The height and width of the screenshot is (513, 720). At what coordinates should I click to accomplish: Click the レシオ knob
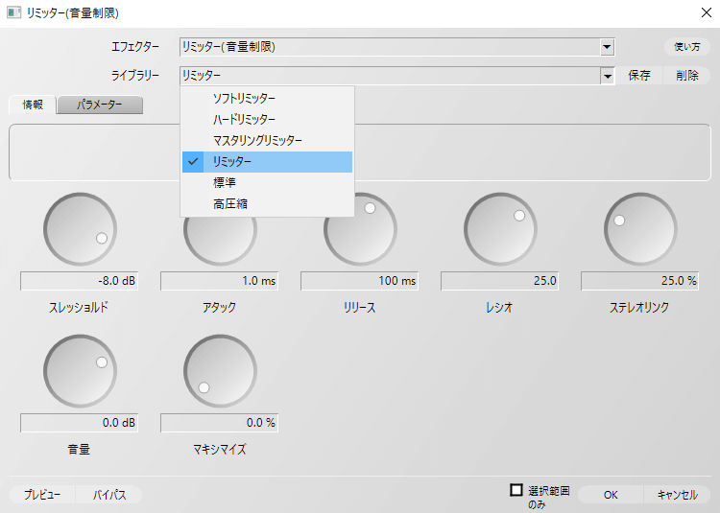point(500,230)
